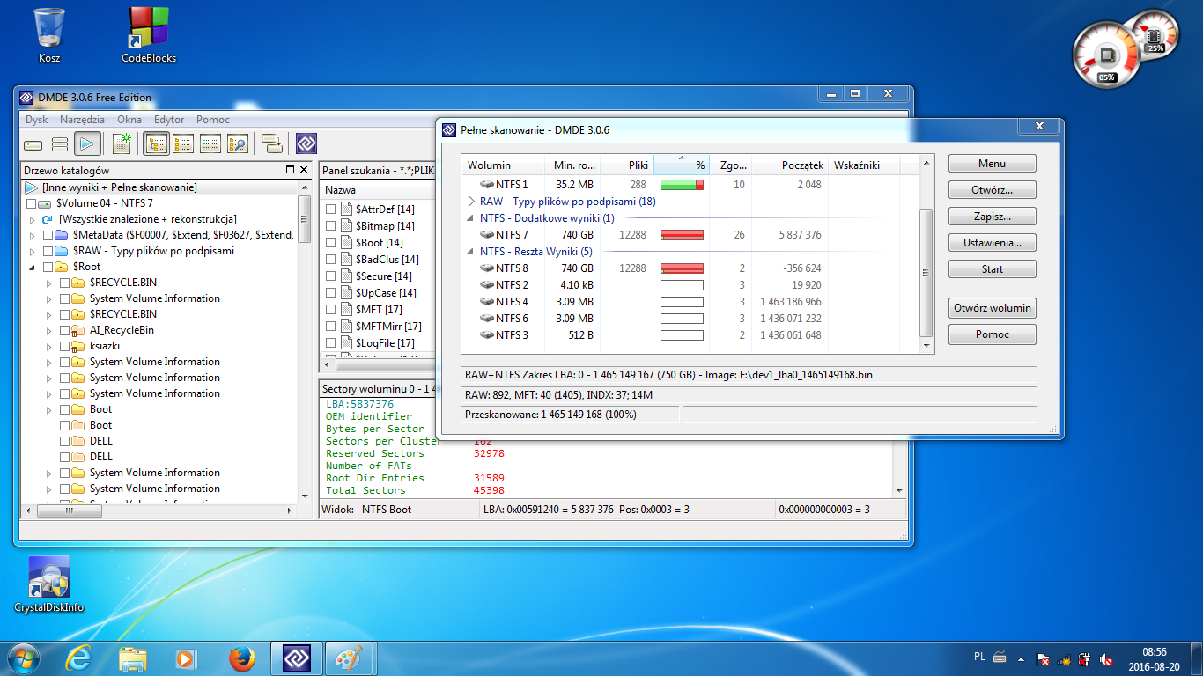Expand the AI_RecycleBin tree node

coord(48,330)
